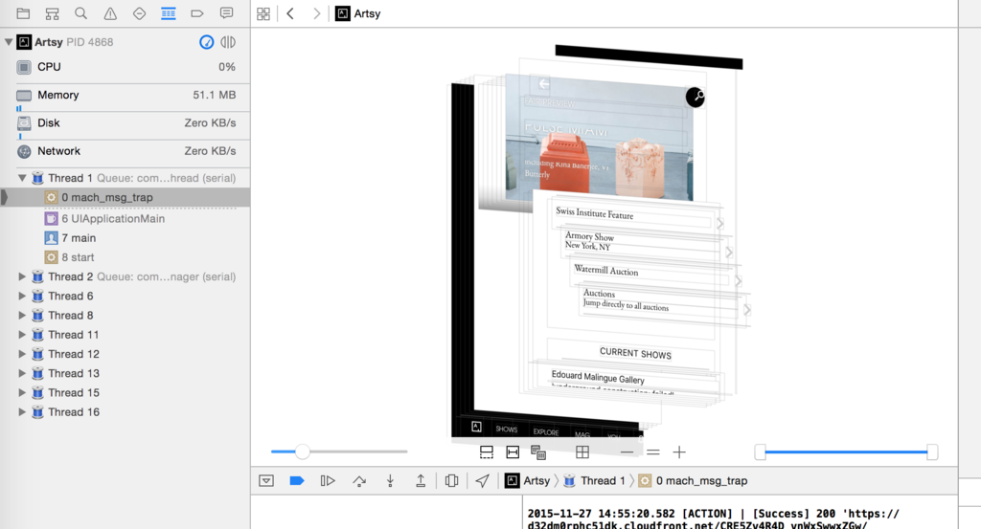Collapse the Artsy process disclosure triangle

[8, 42]
